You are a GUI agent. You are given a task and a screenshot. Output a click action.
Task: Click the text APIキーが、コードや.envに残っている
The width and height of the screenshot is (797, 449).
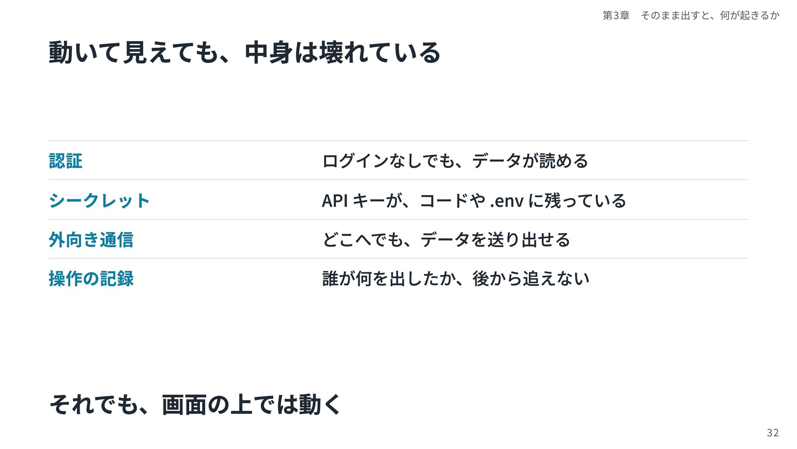(x=474, y=200)
